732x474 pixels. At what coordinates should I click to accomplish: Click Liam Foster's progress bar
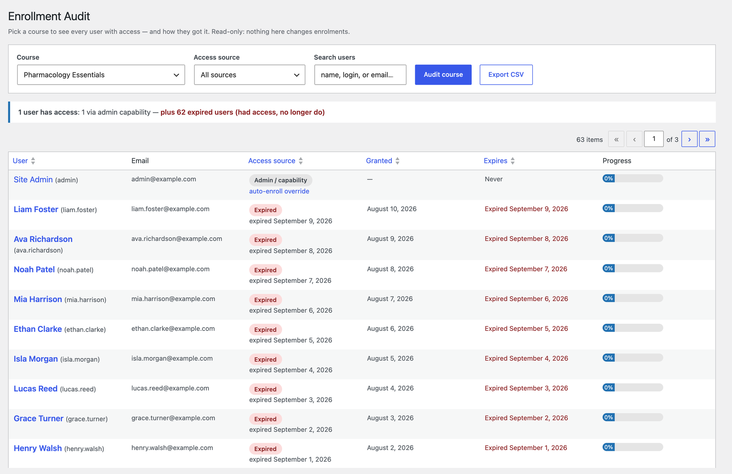tap(633, 208)
